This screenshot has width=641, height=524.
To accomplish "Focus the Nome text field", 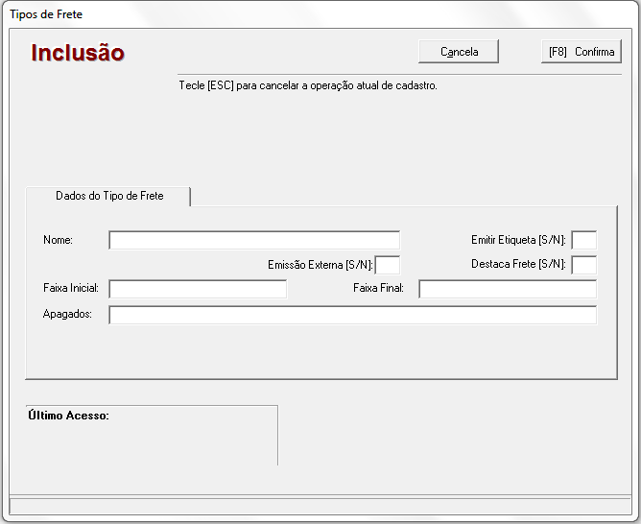I will click(254, 240).
